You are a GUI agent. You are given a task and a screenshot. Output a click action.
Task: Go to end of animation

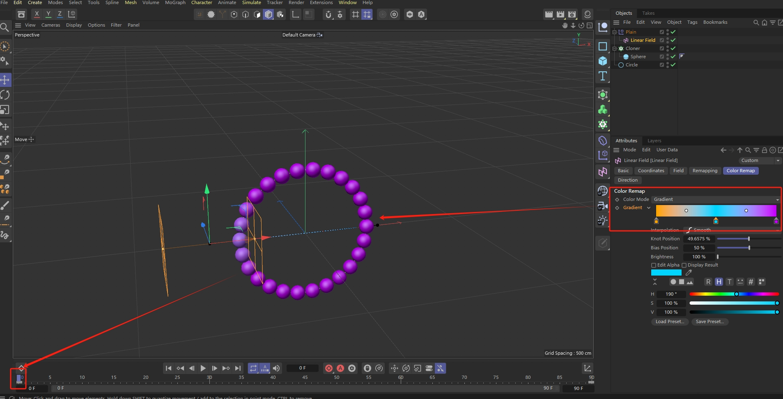(x=238, y=368)
